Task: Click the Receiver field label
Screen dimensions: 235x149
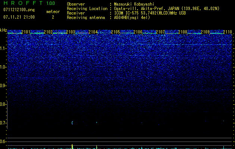Action: click(x=76, y=13)
